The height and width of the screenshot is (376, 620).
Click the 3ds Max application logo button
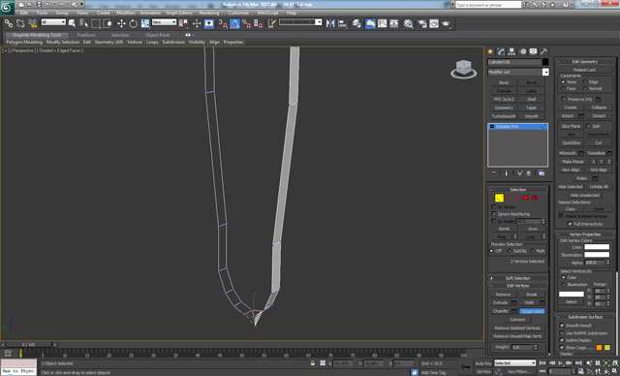click(x=7, y=7)
